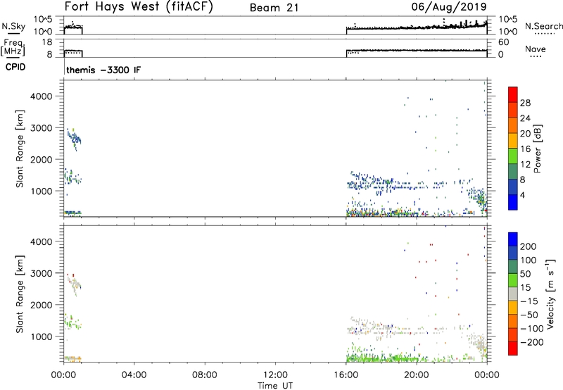The width and height of the screenshot is (563, 390).
Task: Click the dark blue top Velocity colorbar segment
Action: 513,239
